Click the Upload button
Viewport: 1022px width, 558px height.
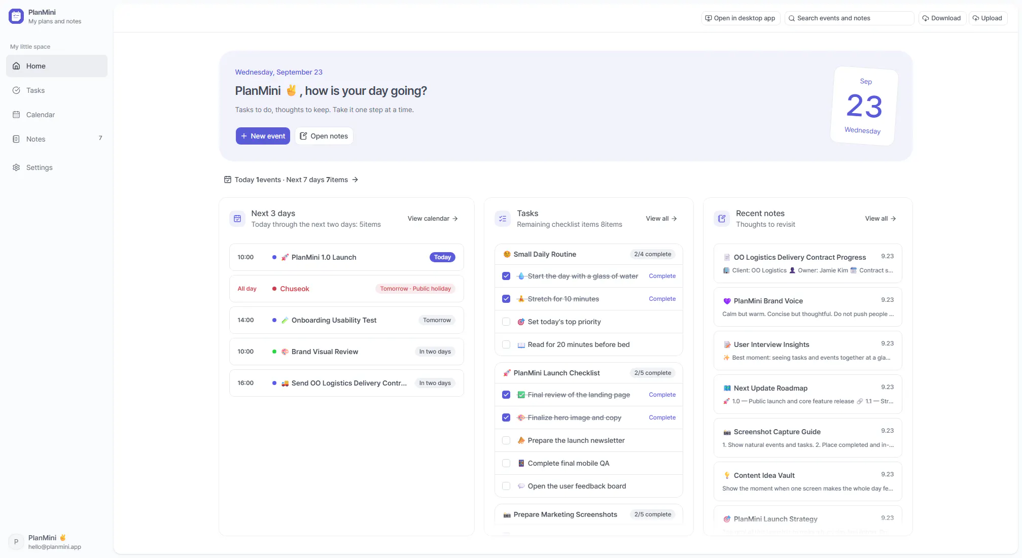988,18
